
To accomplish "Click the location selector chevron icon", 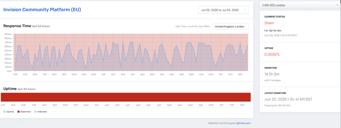I will click(246, 26).
